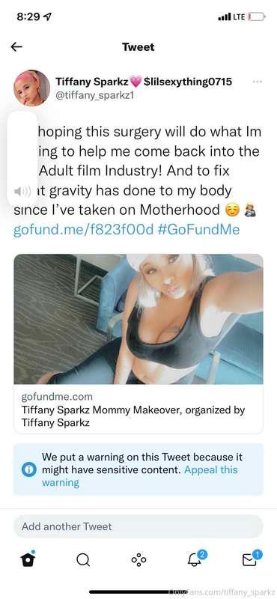
Task: Open the Search magnifier tab
Action: [83, 560]
